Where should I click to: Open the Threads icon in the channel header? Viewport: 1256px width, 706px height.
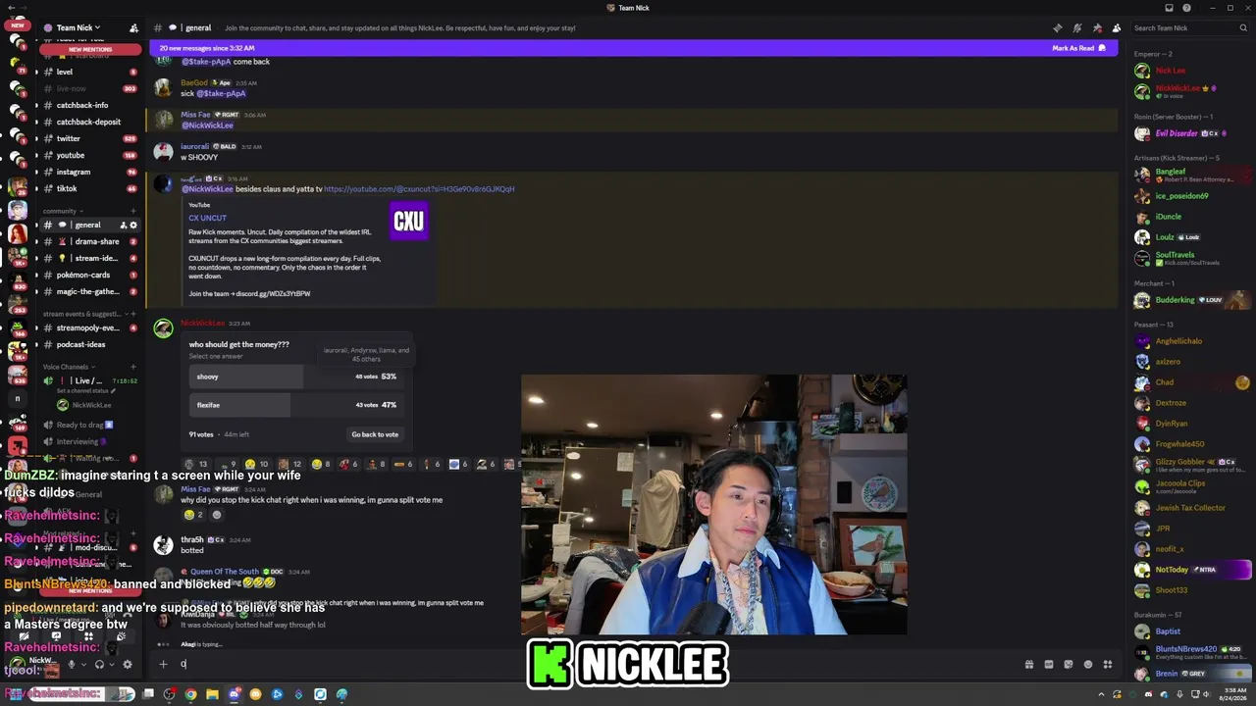(x=1057, y=27)
